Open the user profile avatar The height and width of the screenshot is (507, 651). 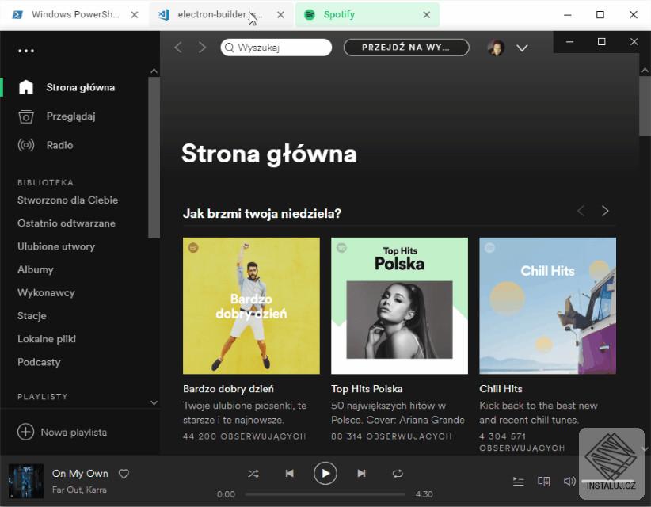496,48
